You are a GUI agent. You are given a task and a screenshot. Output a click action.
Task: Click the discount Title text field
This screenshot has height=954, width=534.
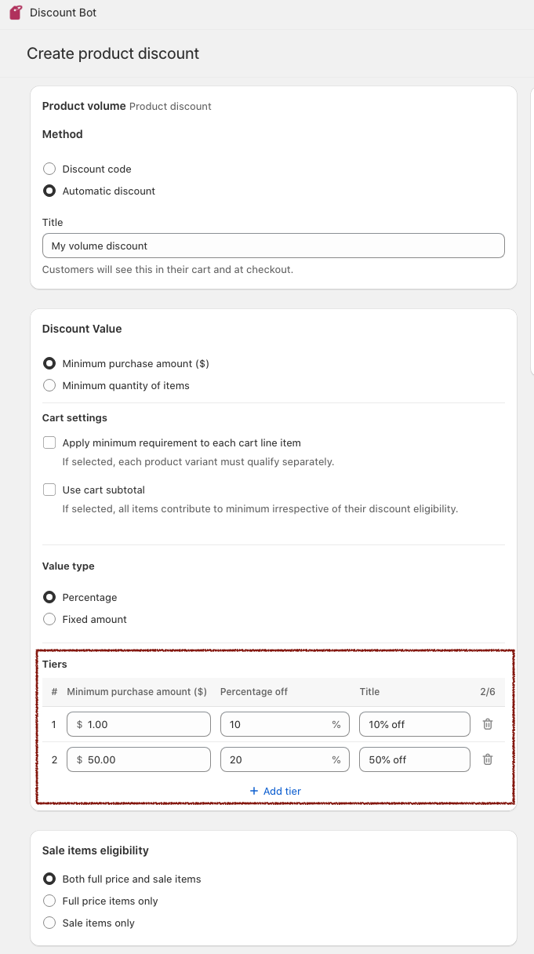pos(273,246)
